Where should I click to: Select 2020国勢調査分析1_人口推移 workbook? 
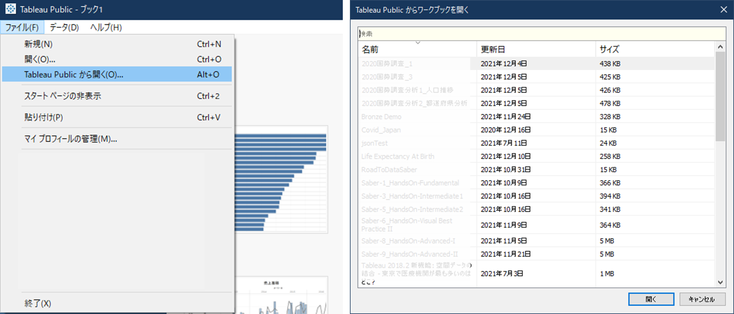(536, 90)
